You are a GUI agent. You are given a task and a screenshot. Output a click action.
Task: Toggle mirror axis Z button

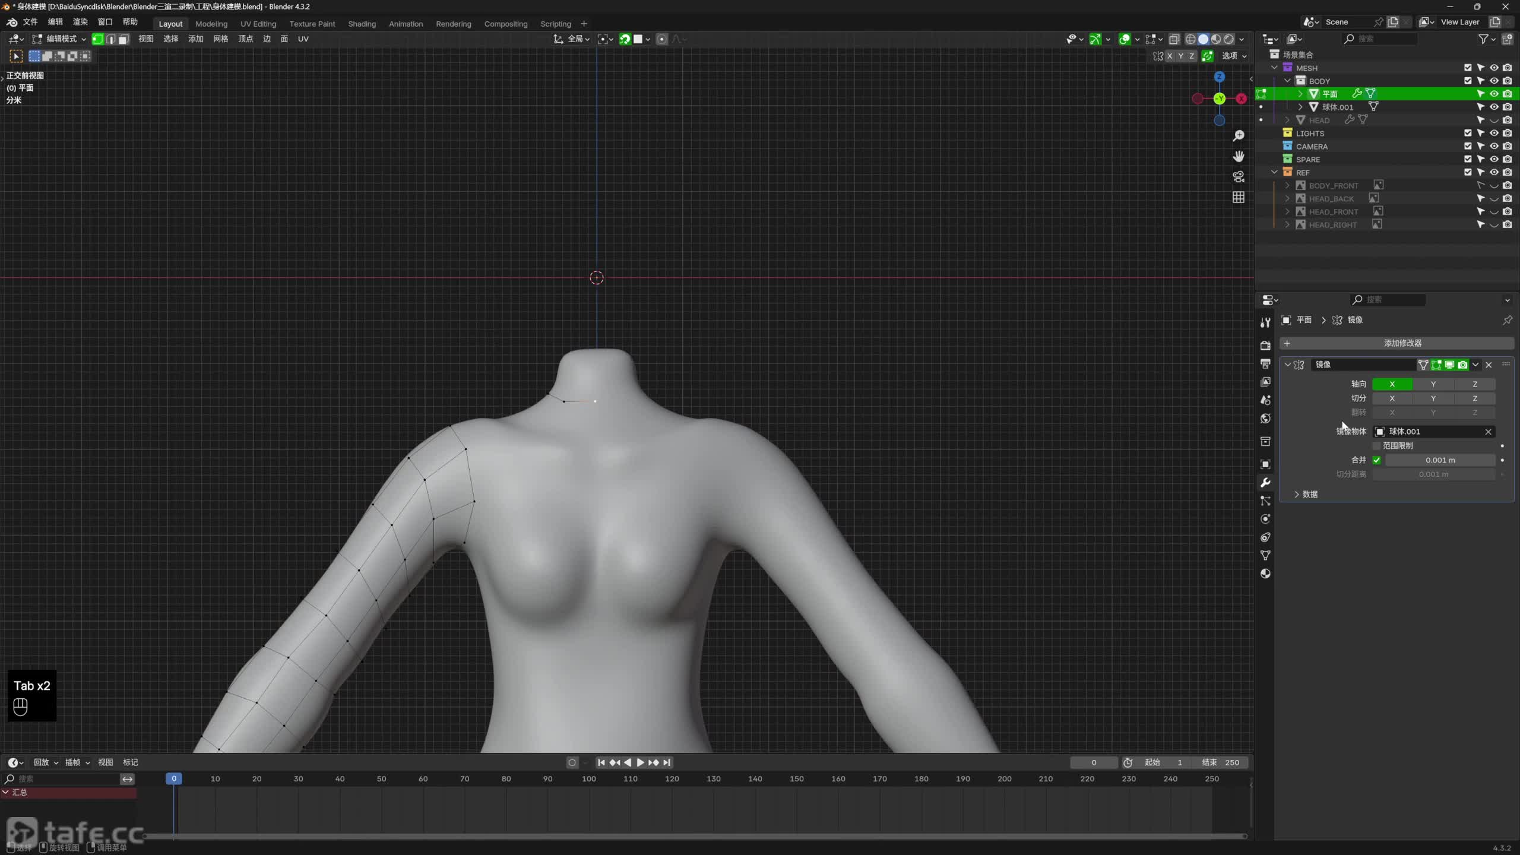1475,384
